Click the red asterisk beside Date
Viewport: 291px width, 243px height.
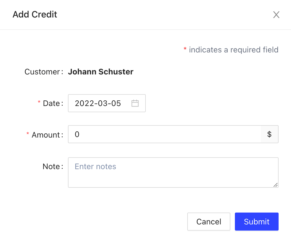[x=39, y=103]
